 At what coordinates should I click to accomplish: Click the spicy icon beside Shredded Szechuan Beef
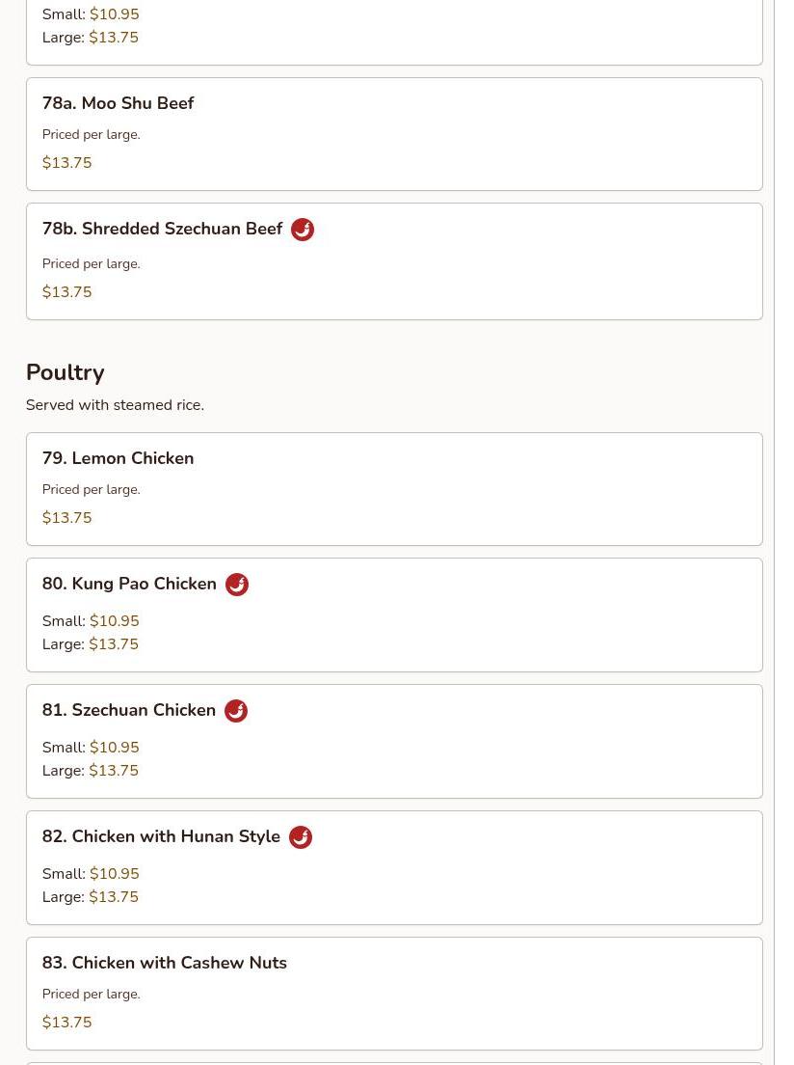[303, 230]
